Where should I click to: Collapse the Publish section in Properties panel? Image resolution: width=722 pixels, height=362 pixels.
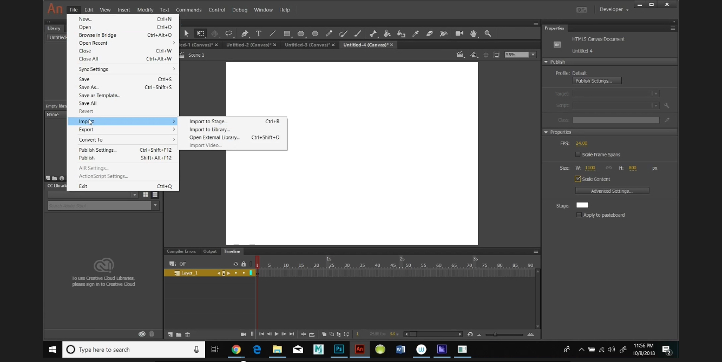pyautogui.click(x=546, y=62)
